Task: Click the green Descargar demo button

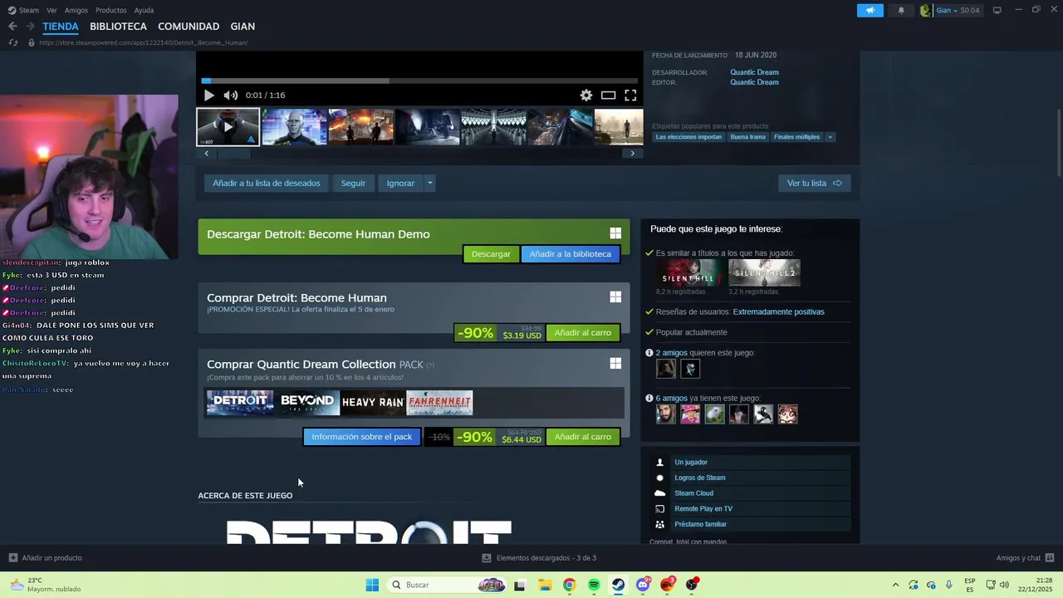Action: (491, 254)
